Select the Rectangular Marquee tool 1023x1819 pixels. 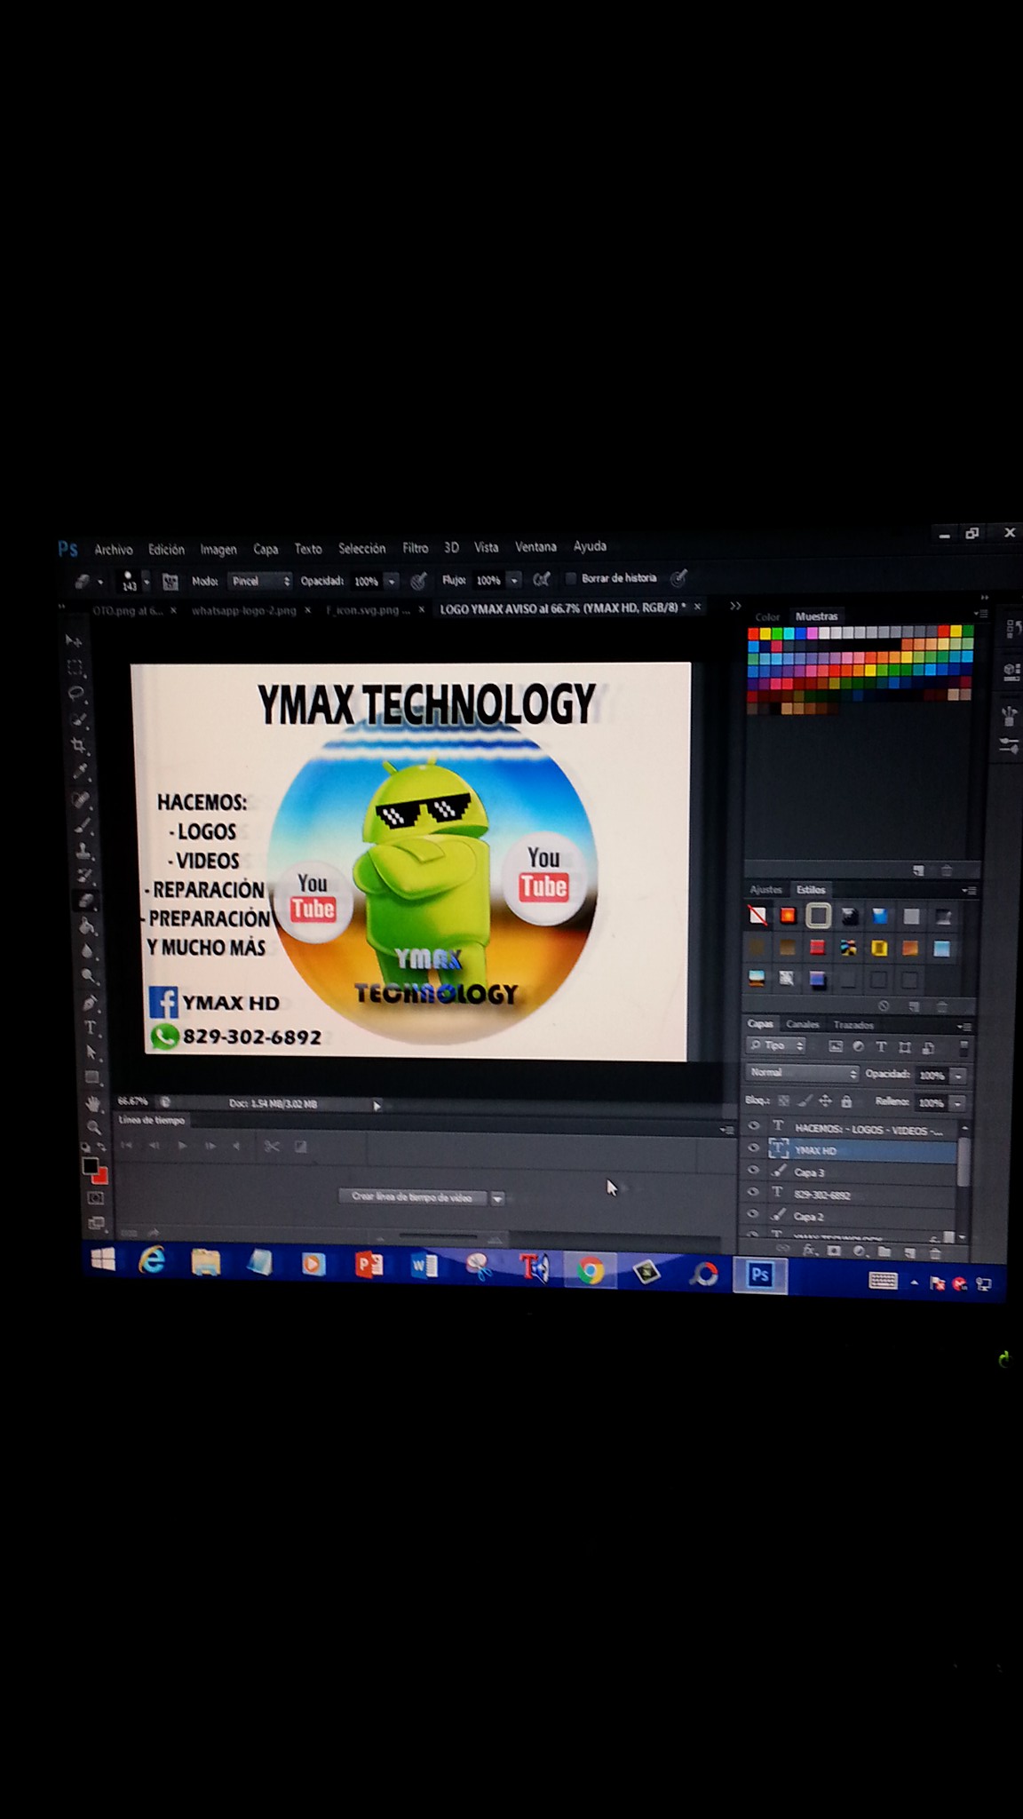click(75, 667)
